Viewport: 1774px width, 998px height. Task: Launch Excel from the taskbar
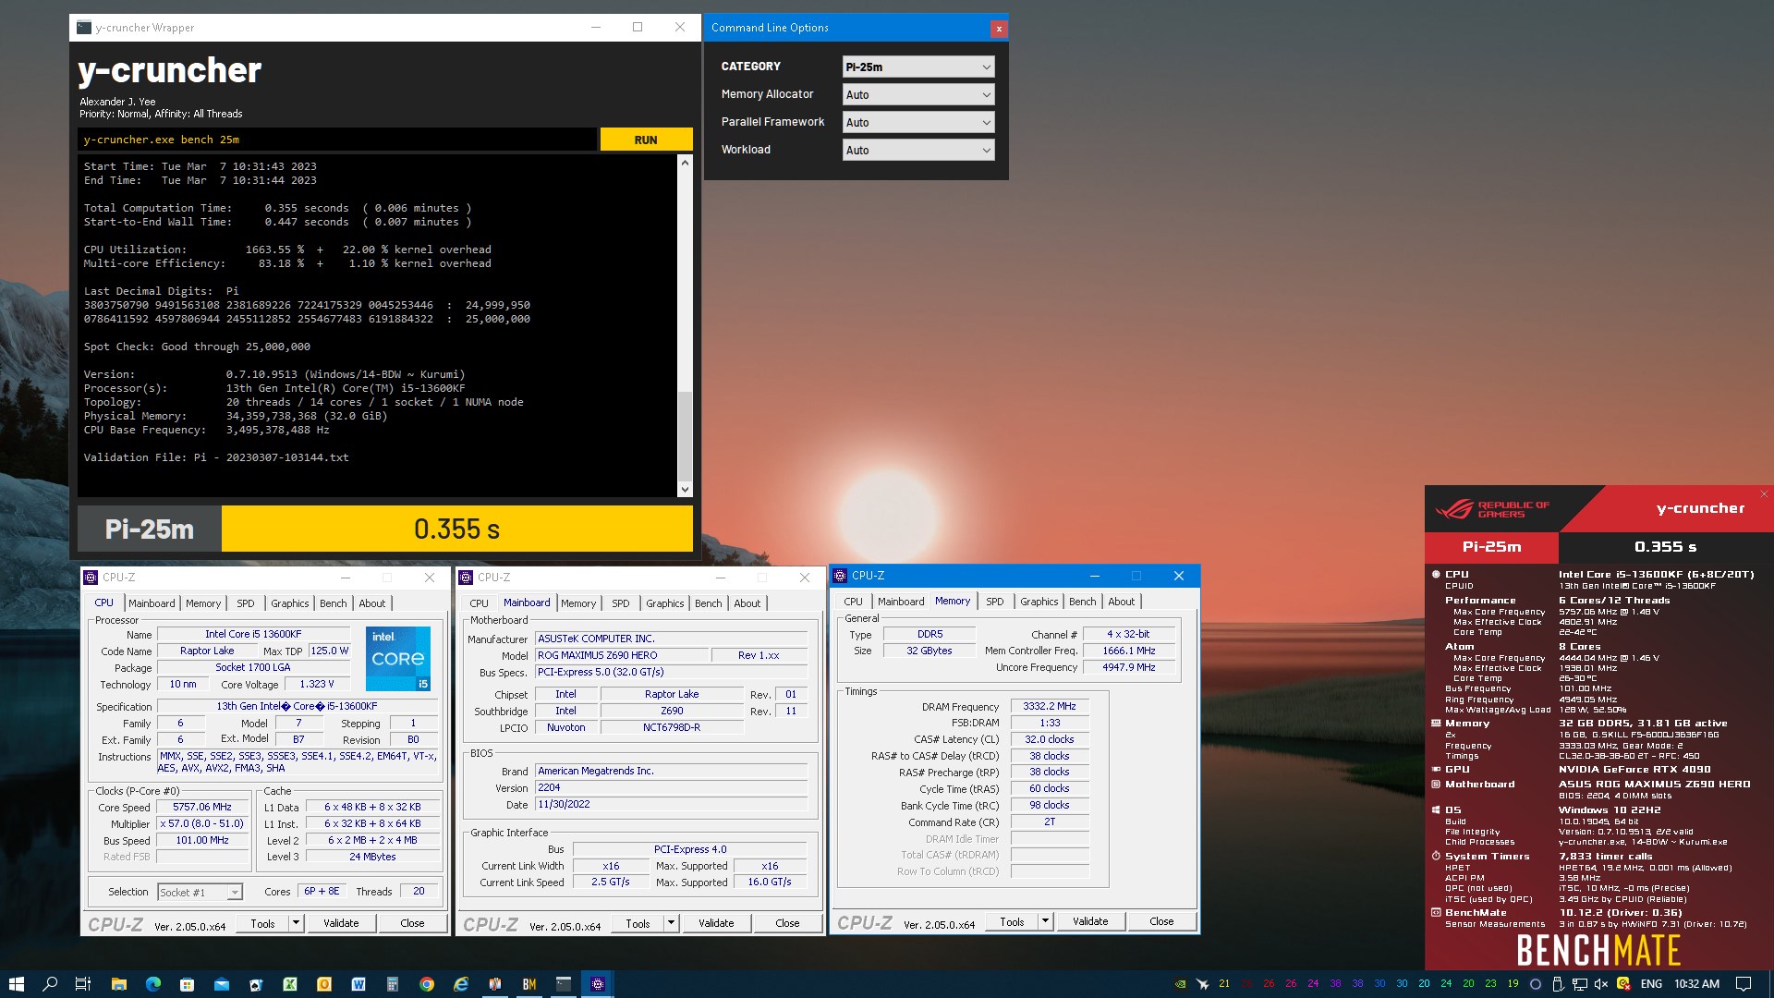tap(289, 984)
